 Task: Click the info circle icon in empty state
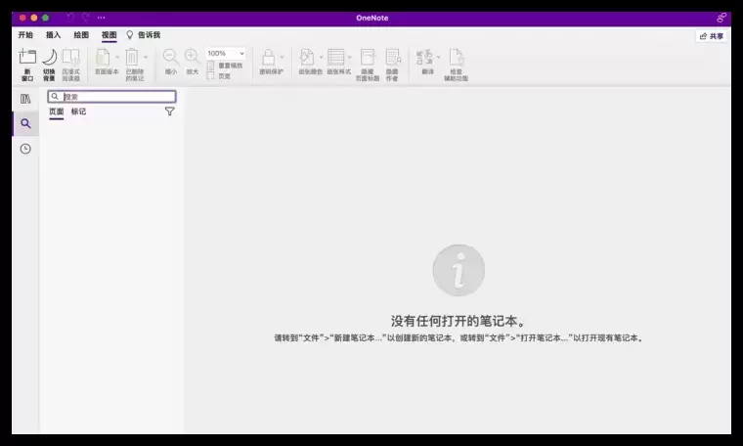point(459,270)
